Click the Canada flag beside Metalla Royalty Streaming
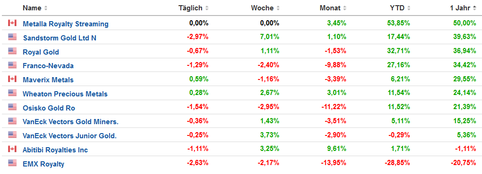Screen dimensions: 482x174 (12, 23)
